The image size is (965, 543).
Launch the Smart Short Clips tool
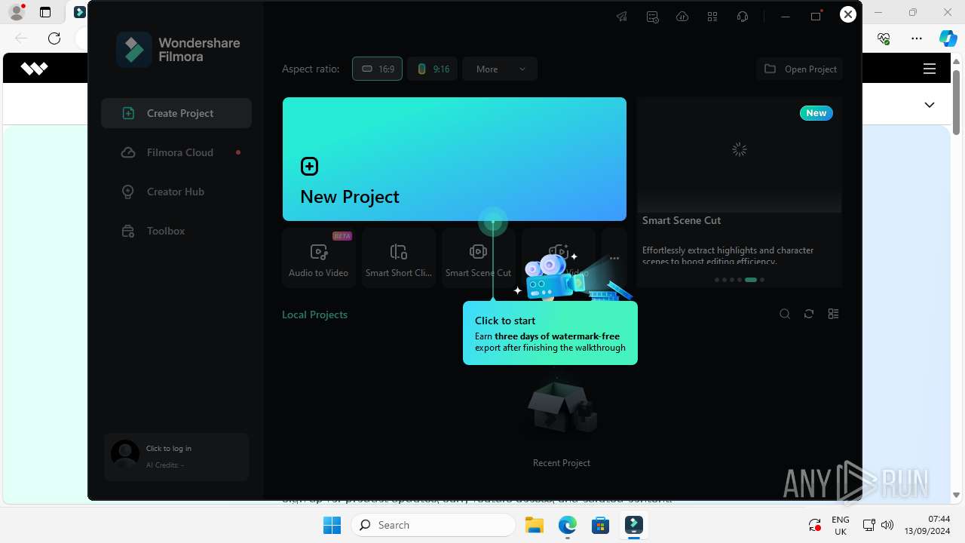399,257
